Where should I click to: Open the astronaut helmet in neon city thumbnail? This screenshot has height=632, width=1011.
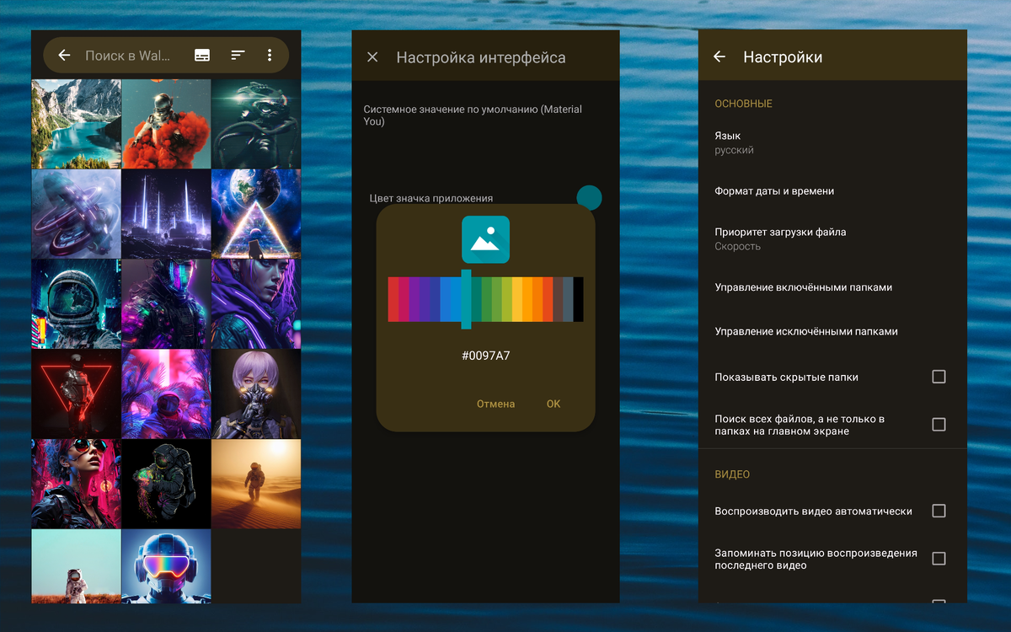coord(77,304)
